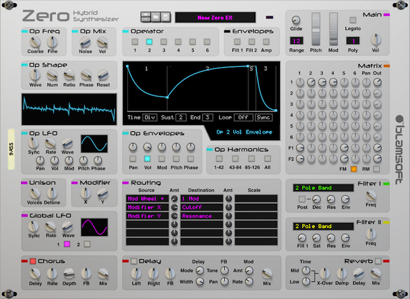410x299 pixels.
Task: Toggle the Chorus on/off button
Action: pyautogui.click(x=33, y=261)
